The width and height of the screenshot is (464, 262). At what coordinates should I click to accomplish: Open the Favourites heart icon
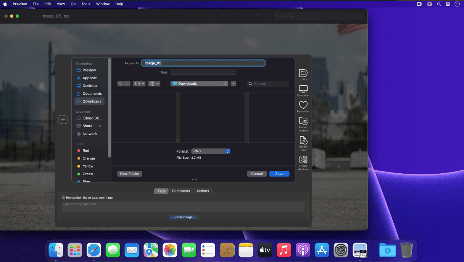(303, 106)
